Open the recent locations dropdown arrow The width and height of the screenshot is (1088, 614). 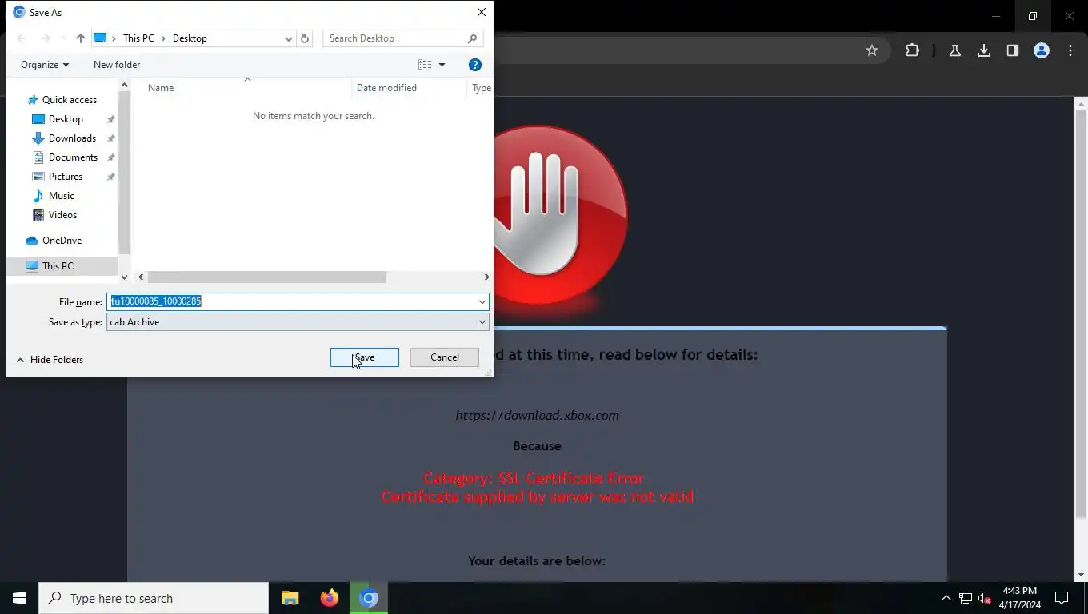(64, 38)
